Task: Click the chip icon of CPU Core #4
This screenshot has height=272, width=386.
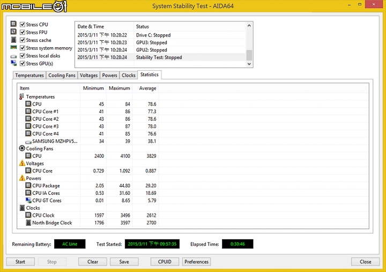Action: (28, 133)
